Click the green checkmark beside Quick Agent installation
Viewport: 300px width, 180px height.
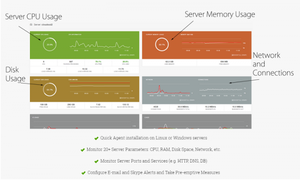pos(96,139)
